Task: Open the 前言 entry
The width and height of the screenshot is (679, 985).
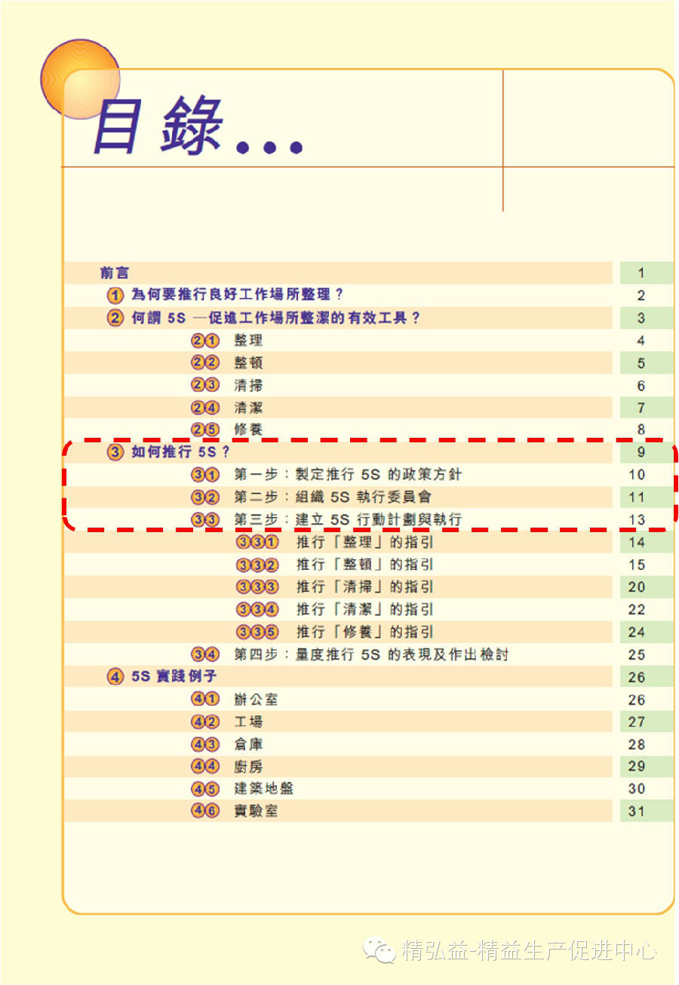Action: point(115,272)
